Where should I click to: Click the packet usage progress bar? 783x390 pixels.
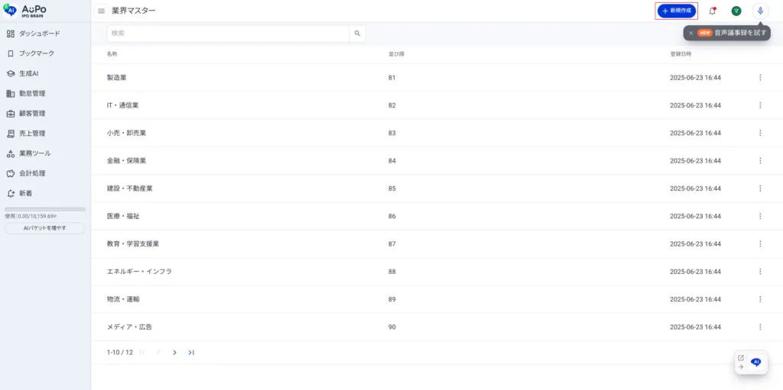pyautogui.click(x=45, y=209)
